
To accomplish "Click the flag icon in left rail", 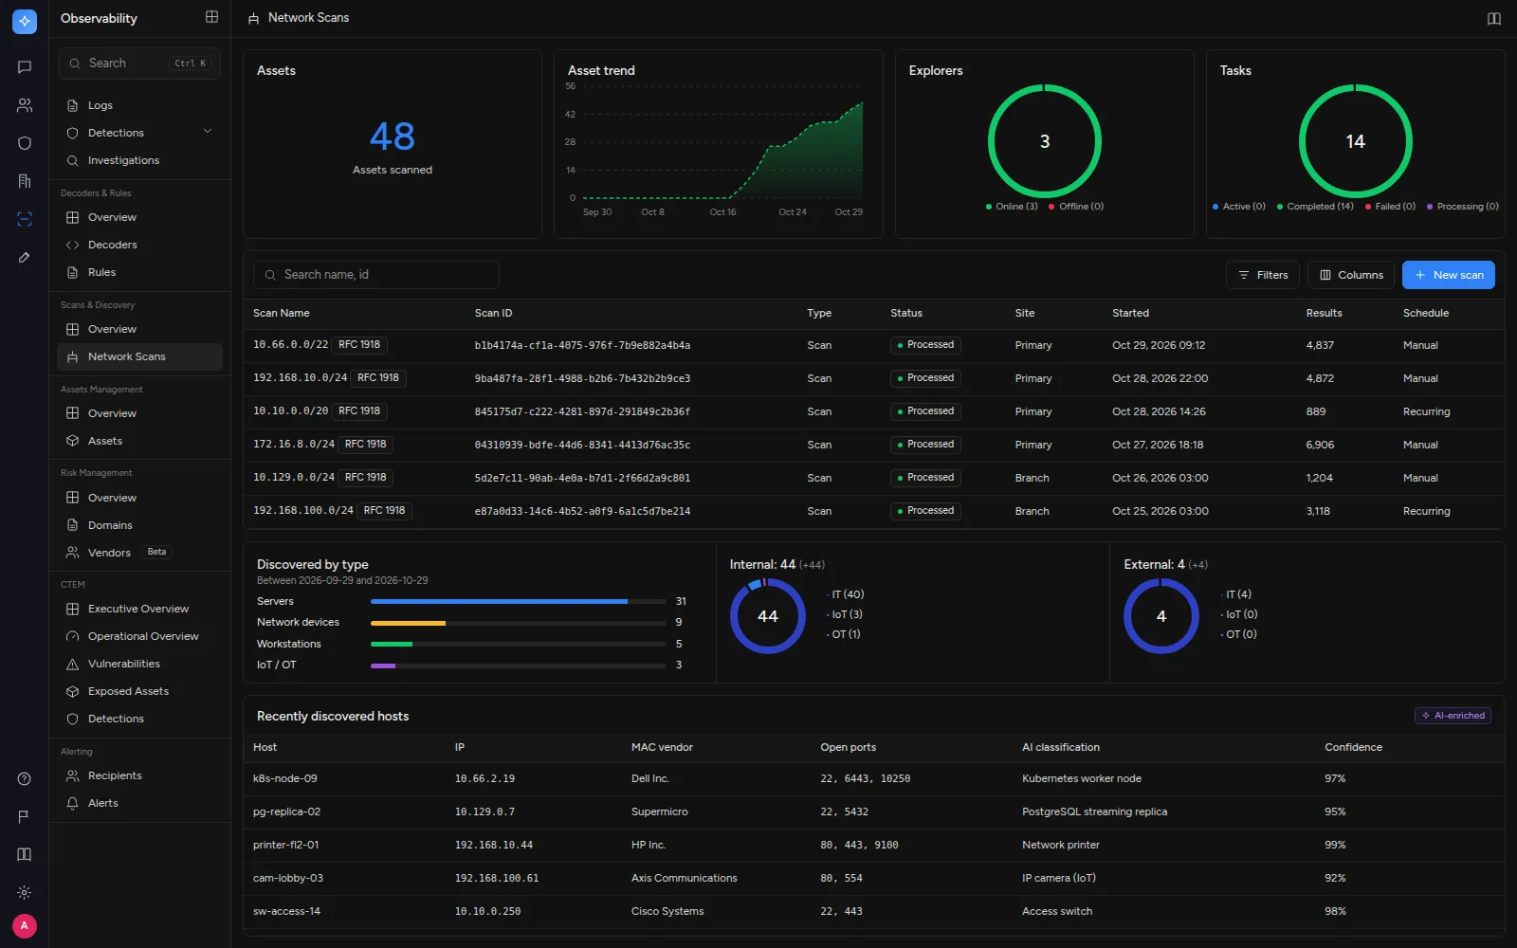I will click(x=25, y=817).
